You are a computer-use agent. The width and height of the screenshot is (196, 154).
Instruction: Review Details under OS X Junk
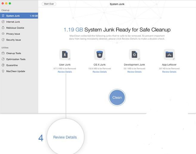click(x=100, y=72)
